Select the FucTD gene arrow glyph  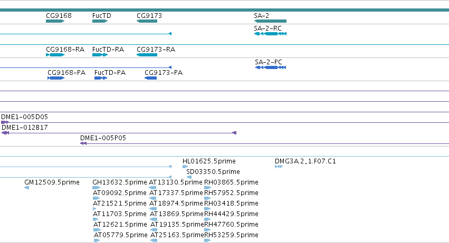100,21
